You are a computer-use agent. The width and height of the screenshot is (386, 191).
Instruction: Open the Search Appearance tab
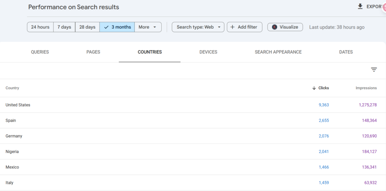point(278,52)
